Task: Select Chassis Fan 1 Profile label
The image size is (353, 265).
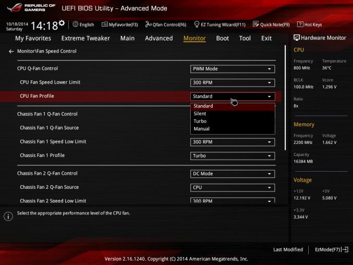Action: pos(42,155)
